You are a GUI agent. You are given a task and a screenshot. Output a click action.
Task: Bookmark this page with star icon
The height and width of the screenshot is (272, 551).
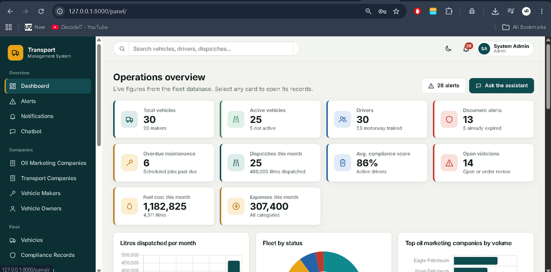(x=396, y=11)
